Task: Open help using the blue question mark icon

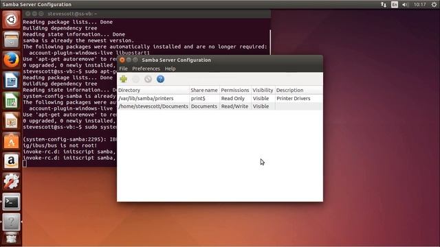Action: (160, 79)
